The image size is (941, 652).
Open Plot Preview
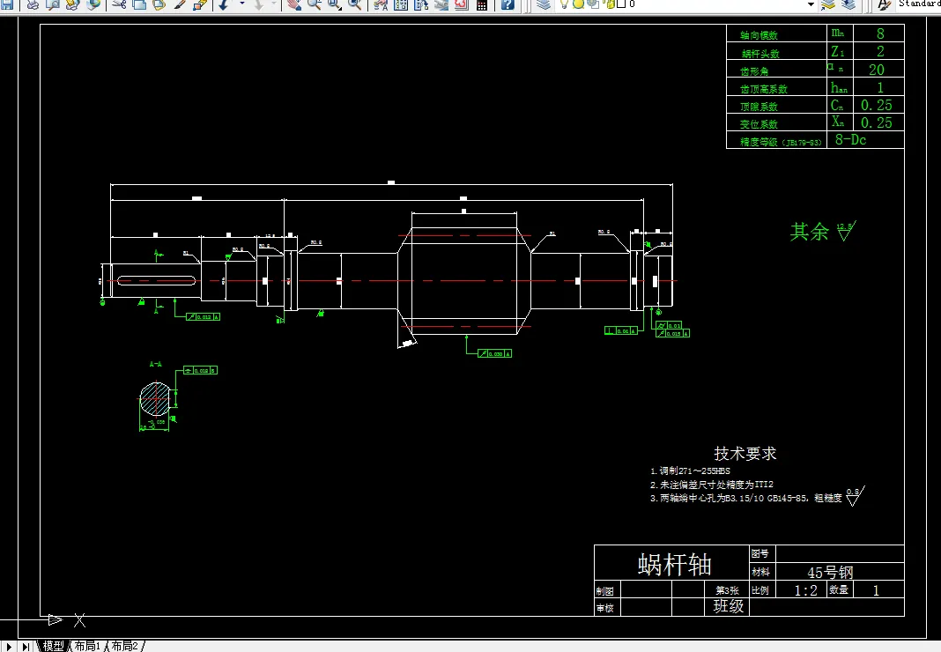click(x=53, y=4)
